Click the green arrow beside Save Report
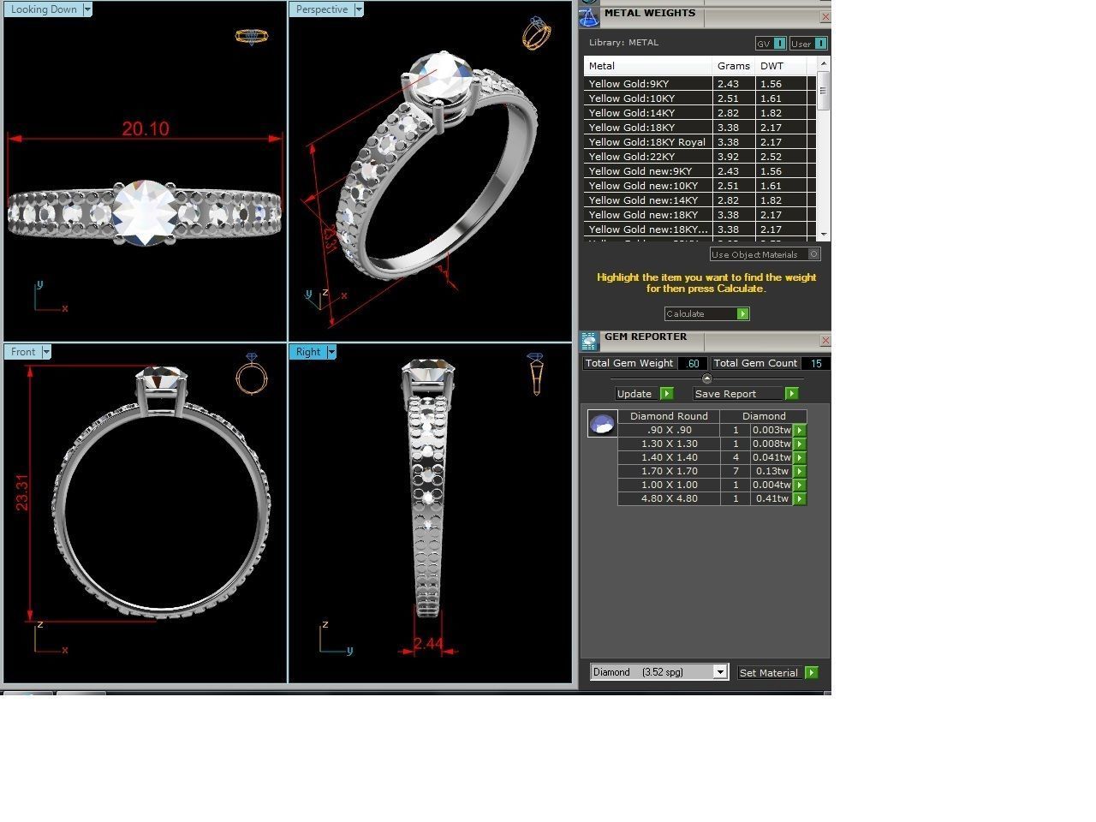The height and width of the screenshot is (822, 1096). pyautogui.click(x=791, y=394)
